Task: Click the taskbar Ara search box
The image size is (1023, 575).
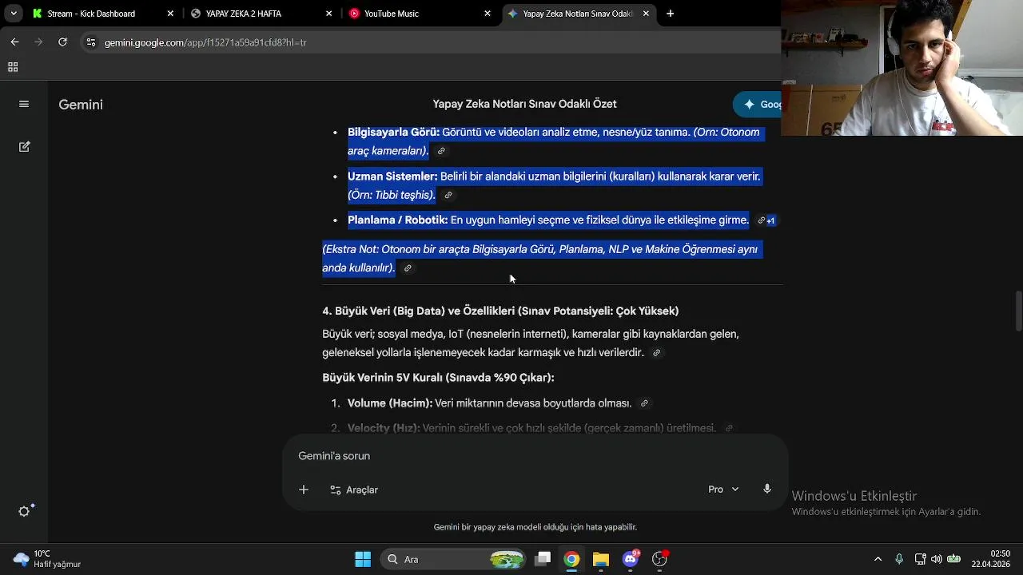Action: point(452,559)
